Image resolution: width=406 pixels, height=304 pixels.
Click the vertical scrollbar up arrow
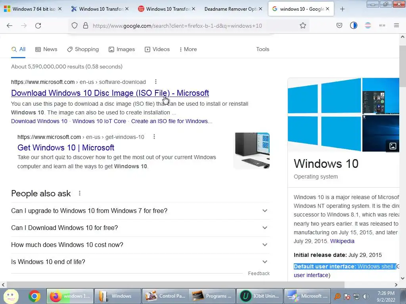click(x=402, y=37)
